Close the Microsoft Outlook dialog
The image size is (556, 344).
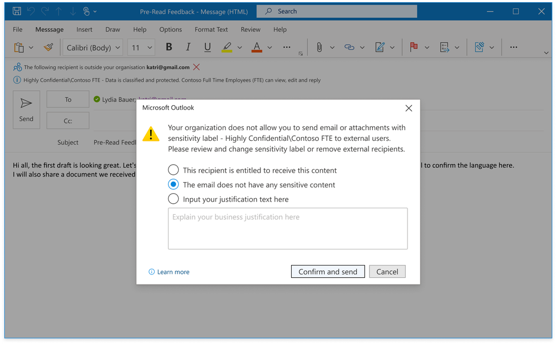tap(409, 108)
